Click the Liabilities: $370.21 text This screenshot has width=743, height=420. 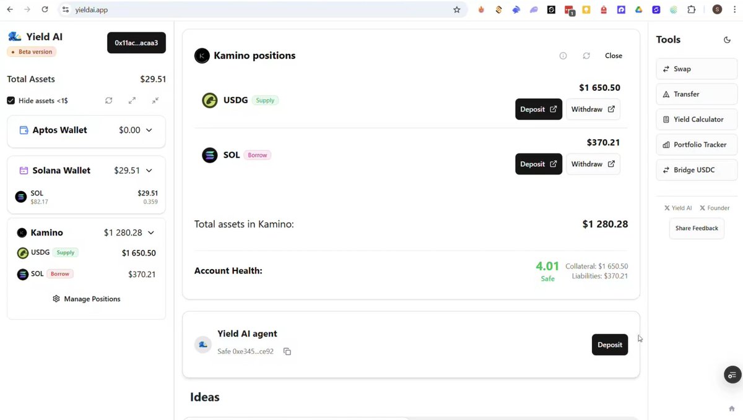(600, 276)
